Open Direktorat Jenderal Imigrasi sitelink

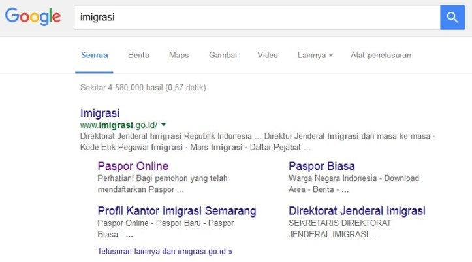pyautogui.click(x=356, y=211)
